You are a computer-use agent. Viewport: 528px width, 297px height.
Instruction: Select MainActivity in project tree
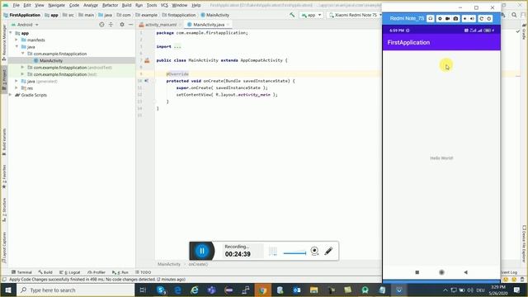coord(51,60)
